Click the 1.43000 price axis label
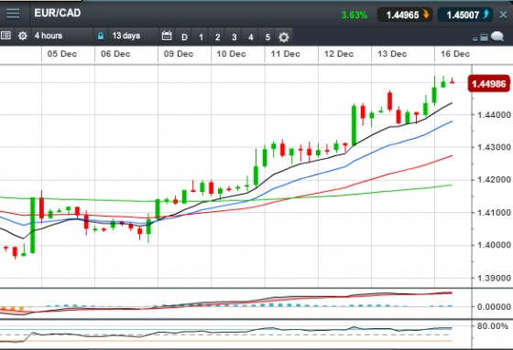513x350 pixels. point(494,147)
